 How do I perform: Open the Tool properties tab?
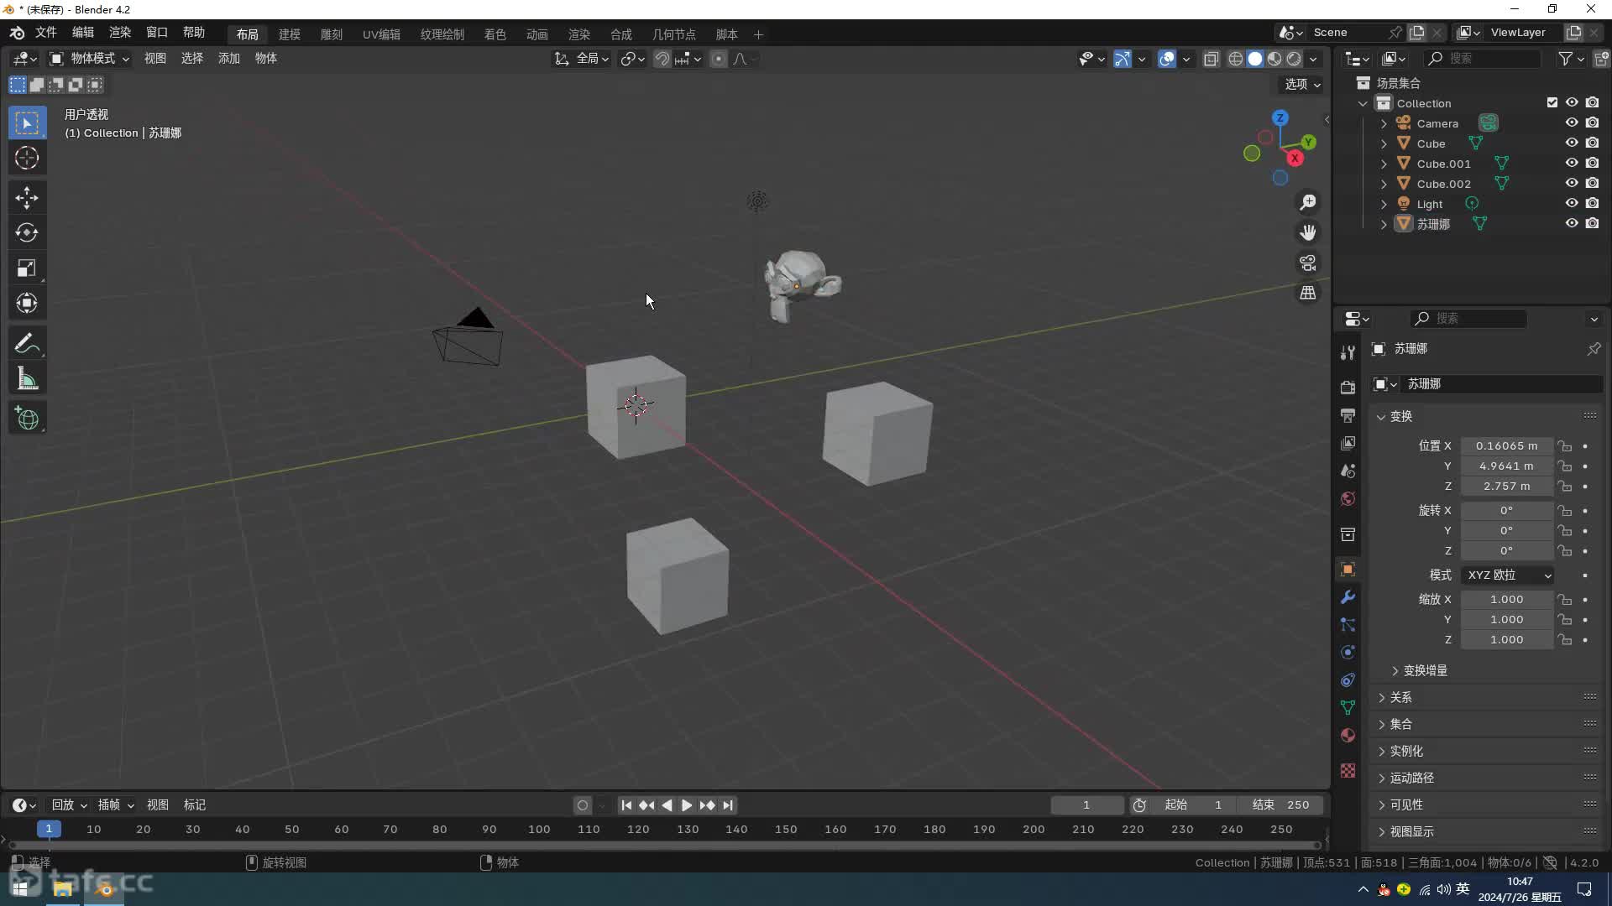tap(1348, 352)
